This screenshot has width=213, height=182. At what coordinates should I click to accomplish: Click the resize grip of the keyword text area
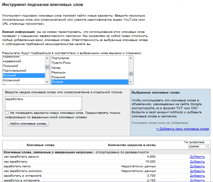coord(80,109)
